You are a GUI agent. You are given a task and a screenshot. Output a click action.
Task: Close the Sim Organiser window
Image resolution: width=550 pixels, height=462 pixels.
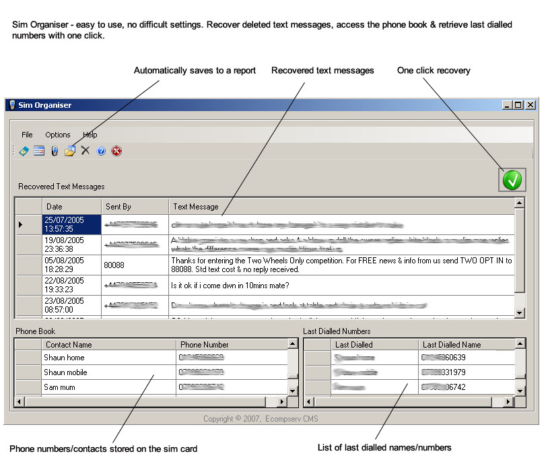pyautogui.click(x=530, y=105)
